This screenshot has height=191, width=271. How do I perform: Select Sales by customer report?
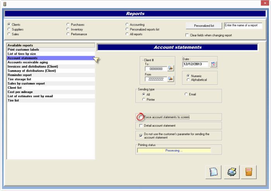click(x=51, y=83)
